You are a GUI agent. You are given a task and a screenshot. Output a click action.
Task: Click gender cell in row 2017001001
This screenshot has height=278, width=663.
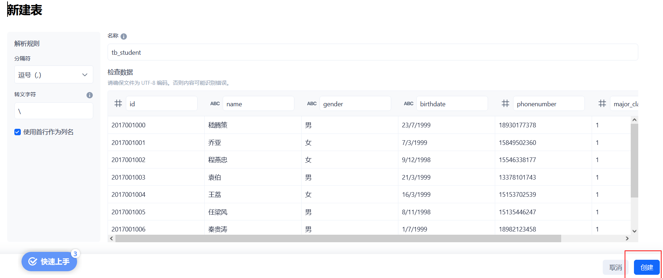pos(350,142)
